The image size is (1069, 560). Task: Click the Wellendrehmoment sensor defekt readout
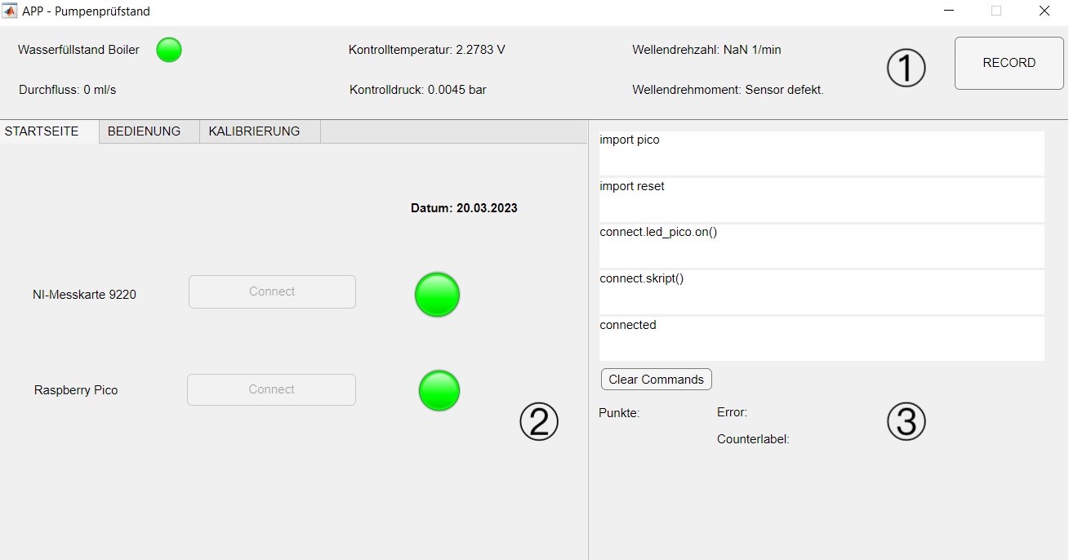click(x=728, y=90)
